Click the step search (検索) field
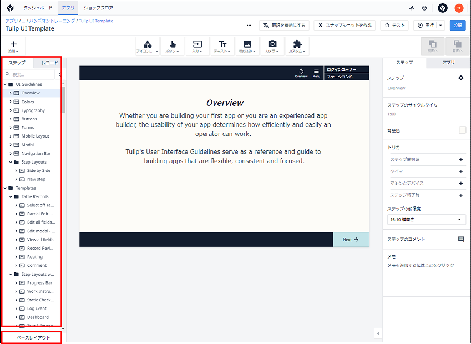Screen dimensions: 471x344 (x=29, y=74)
